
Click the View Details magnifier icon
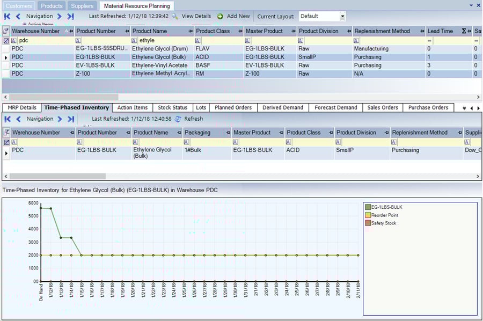[x=174, y=16]
